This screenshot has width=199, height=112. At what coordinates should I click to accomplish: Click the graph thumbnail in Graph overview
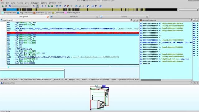coord(99,97)
